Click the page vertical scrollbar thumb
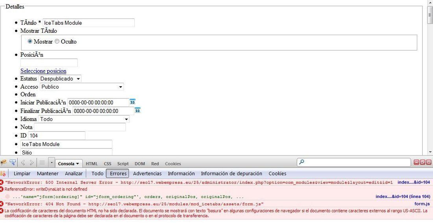 point(430,15)
